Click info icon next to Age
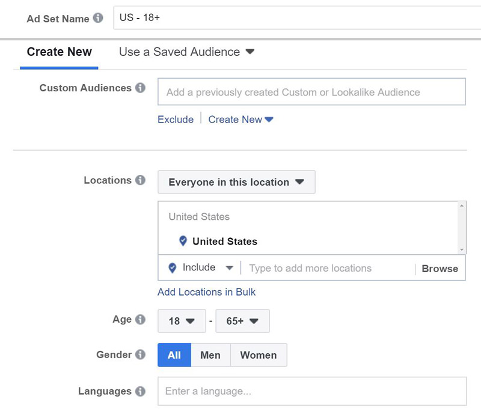Viewport: 481px width, 414px height. click(140, 320)
